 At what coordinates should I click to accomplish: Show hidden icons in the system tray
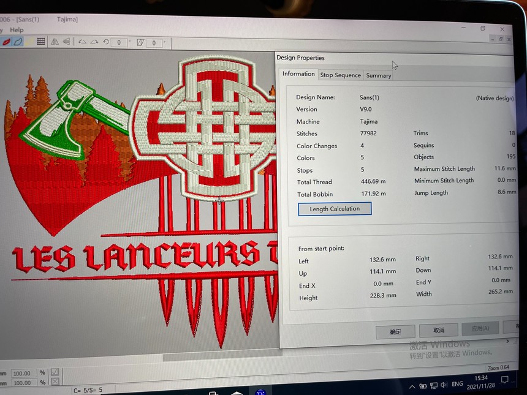point(412,386)
